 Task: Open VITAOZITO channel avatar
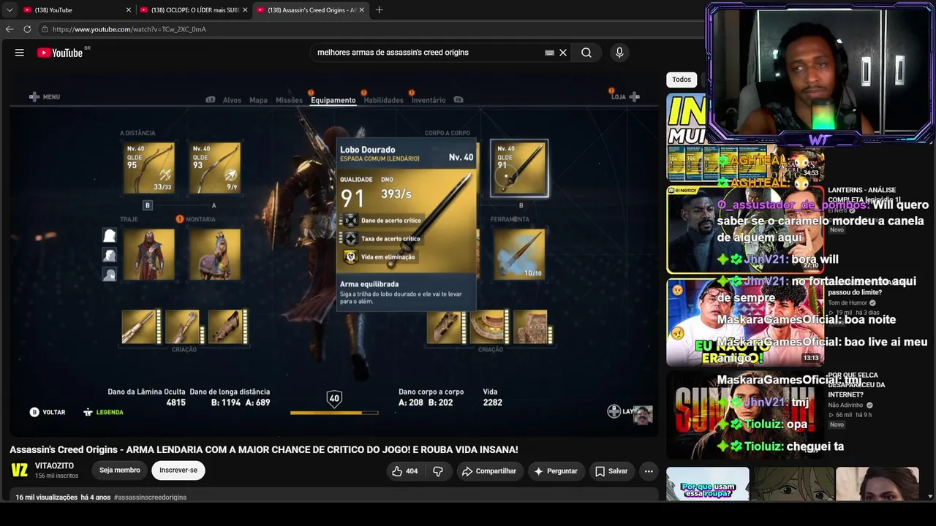[20, 470]
